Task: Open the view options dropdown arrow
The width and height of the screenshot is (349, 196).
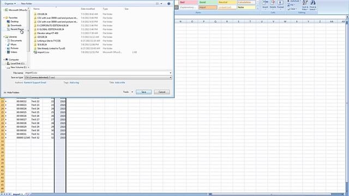Action: click(161, 4)
